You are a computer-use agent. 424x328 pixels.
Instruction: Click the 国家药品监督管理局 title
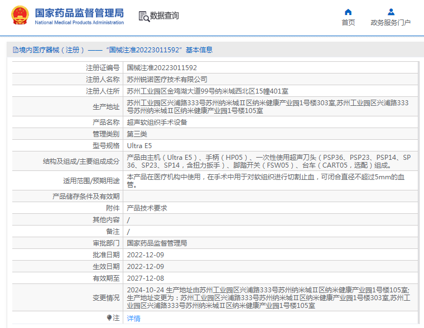pyautogui.click(x=79, y=13)
